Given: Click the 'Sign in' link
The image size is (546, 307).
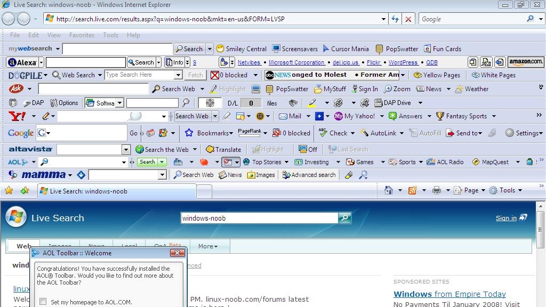Looking at the screenshot, I should [x=506, y=218].
